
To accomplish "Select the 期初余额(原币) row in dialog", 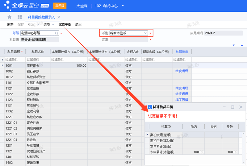I will [x=193, y=135].
